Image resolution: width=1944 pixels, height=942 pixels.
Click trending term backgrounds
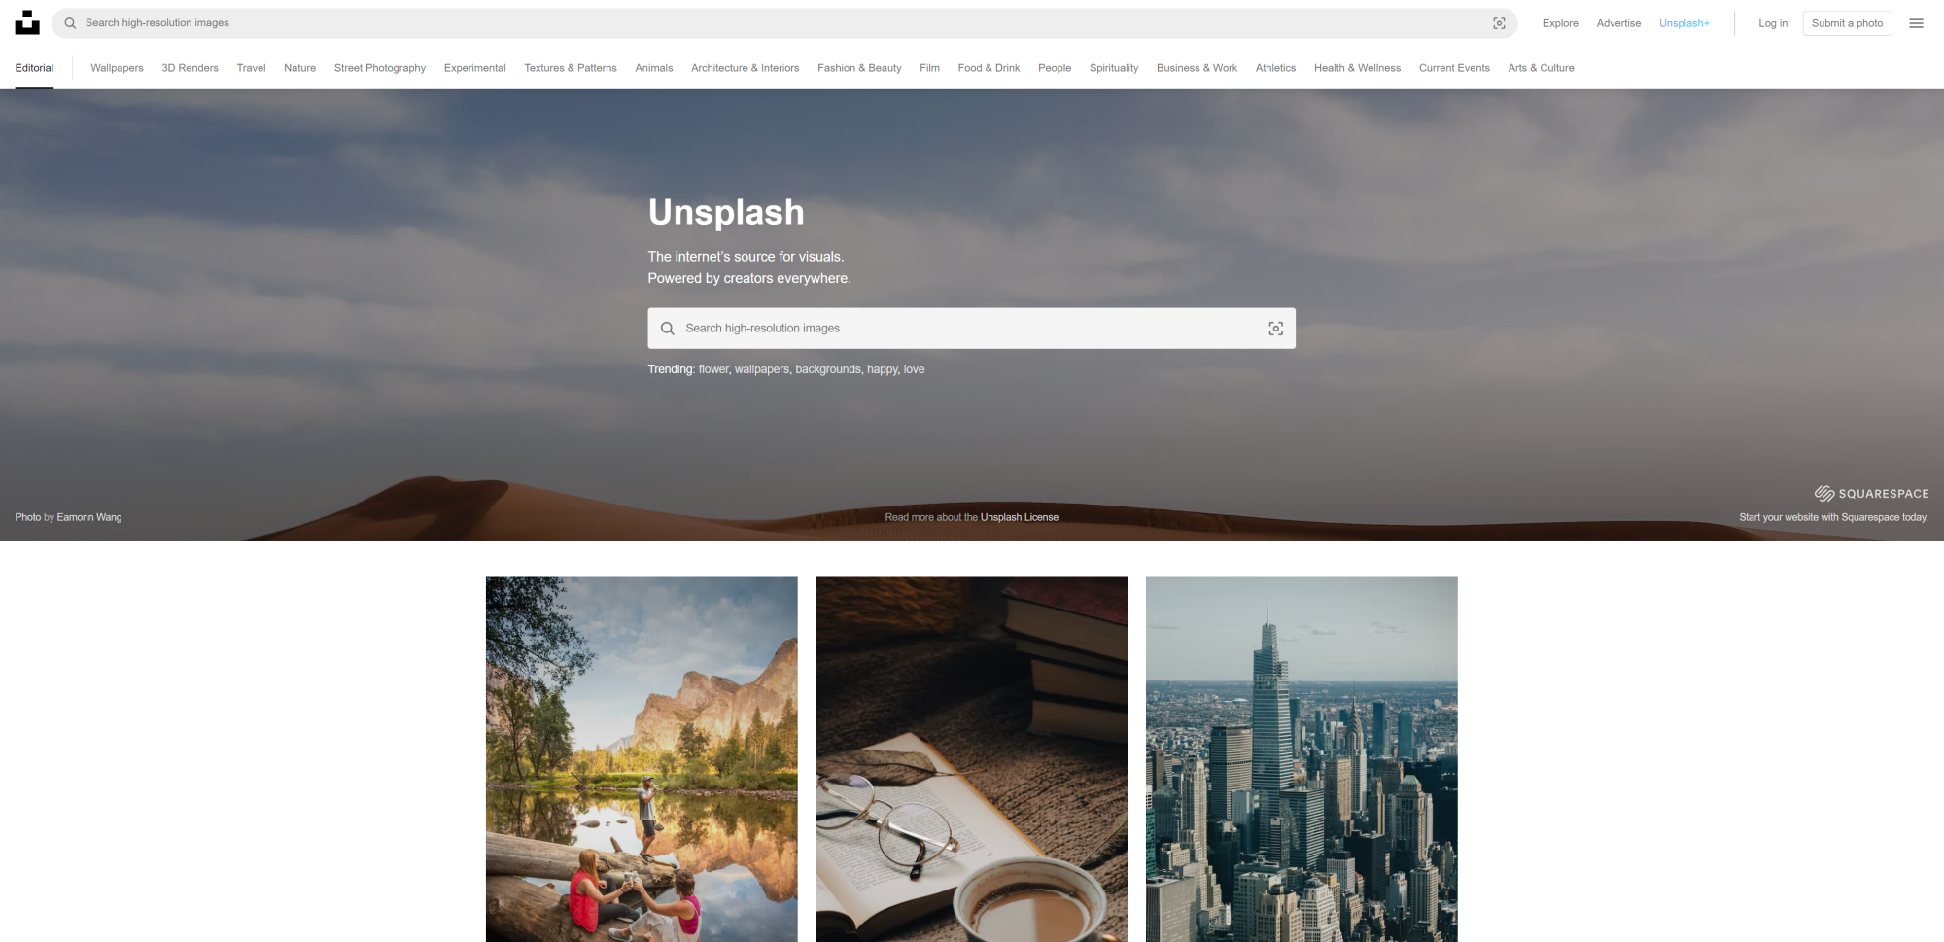pyautogui.click(x=828, y=369)
